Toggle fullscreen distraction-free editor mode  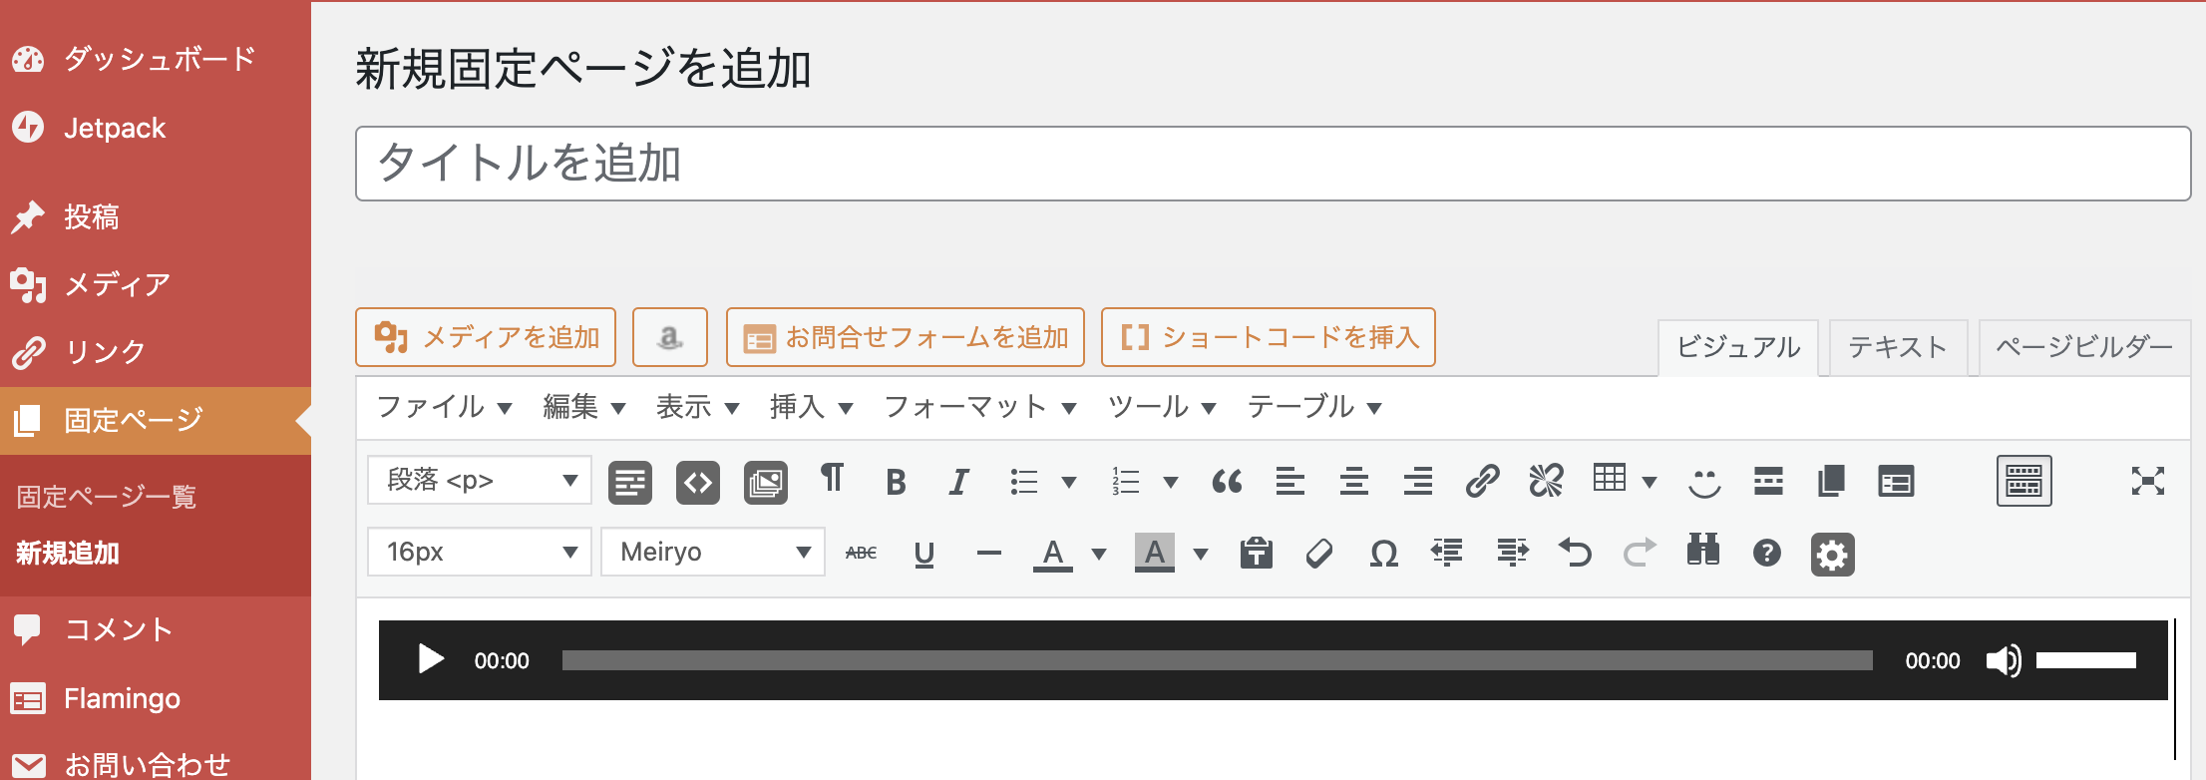click(2147, 482)
